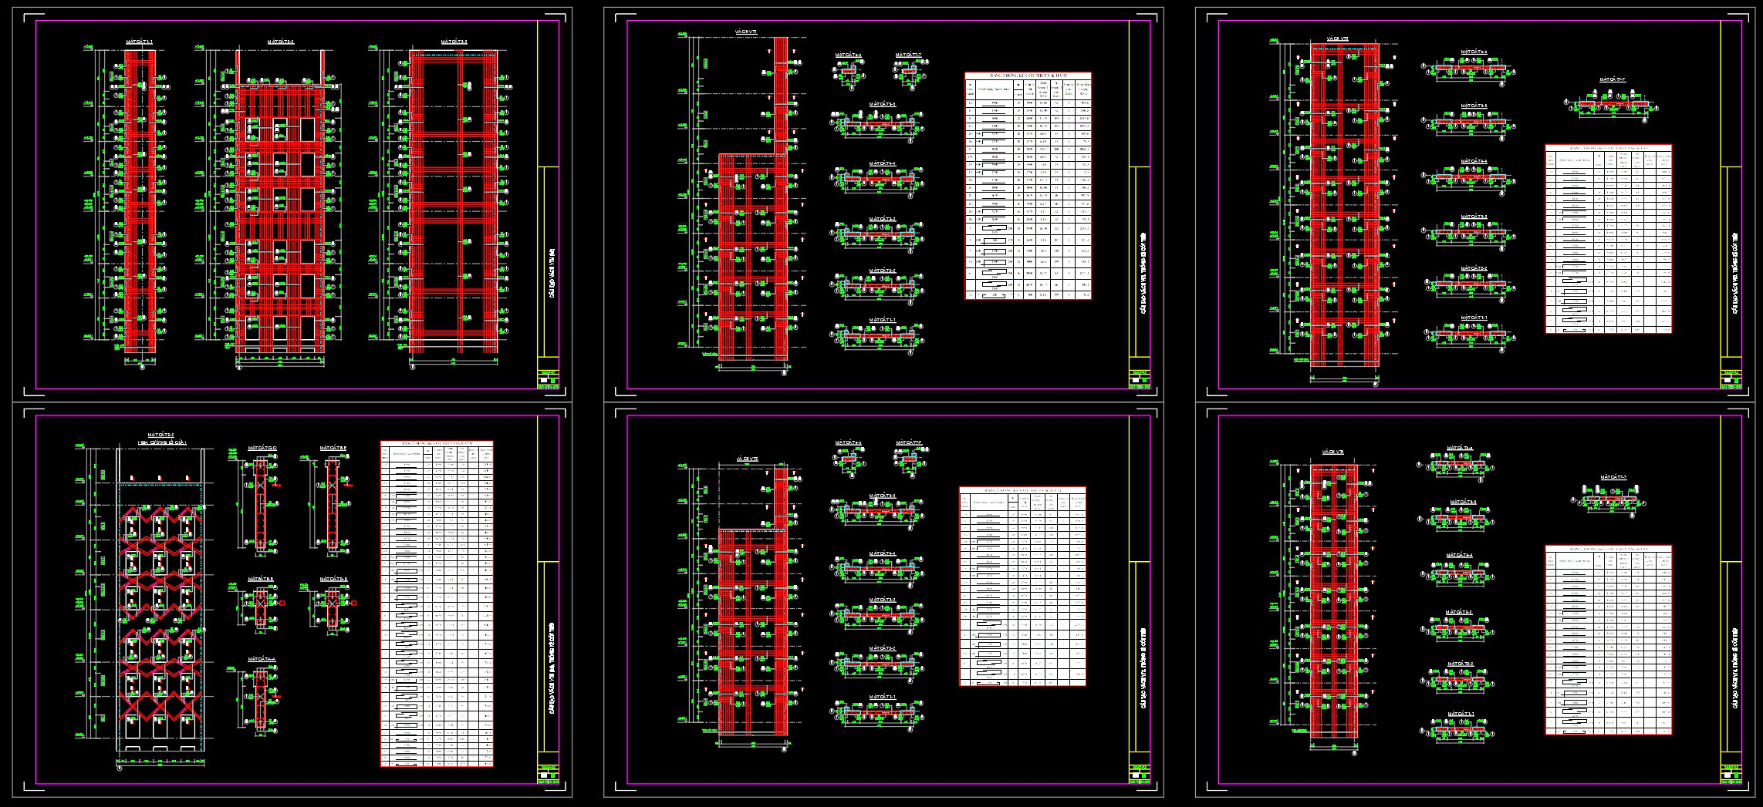1763x807 pixels.
Task: Select MẶT CẮT 5-5 title on VÁCH VT1 sheet
Action: click(882, 103)
